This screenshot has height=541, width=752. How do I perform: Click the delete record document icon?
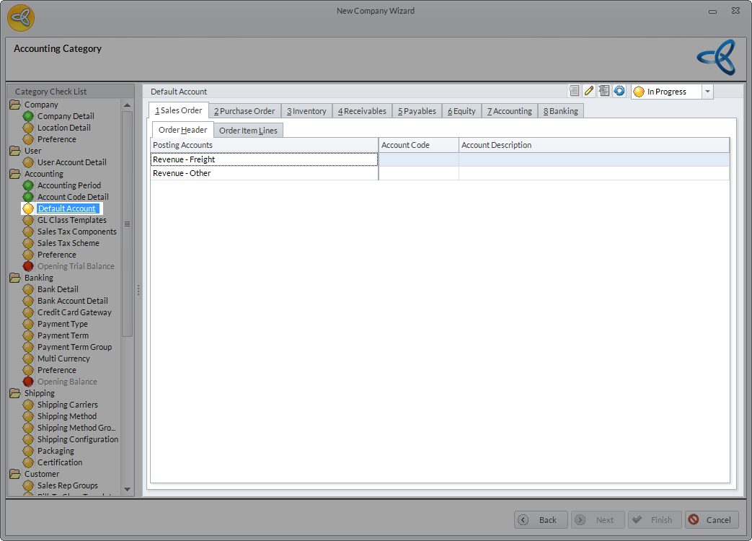coord(604,91)
